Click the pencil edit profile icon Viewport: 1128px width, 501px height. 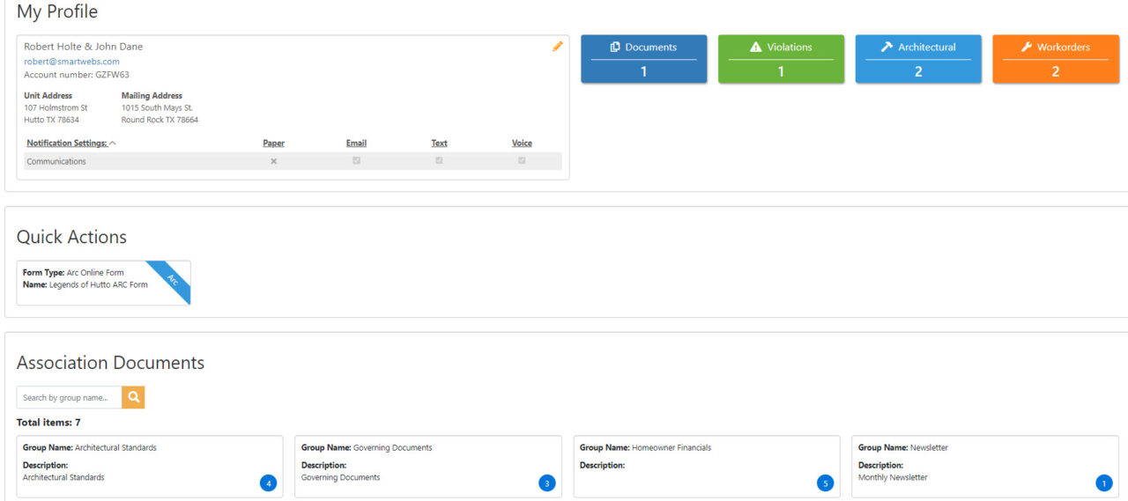[x=557, y=47]
